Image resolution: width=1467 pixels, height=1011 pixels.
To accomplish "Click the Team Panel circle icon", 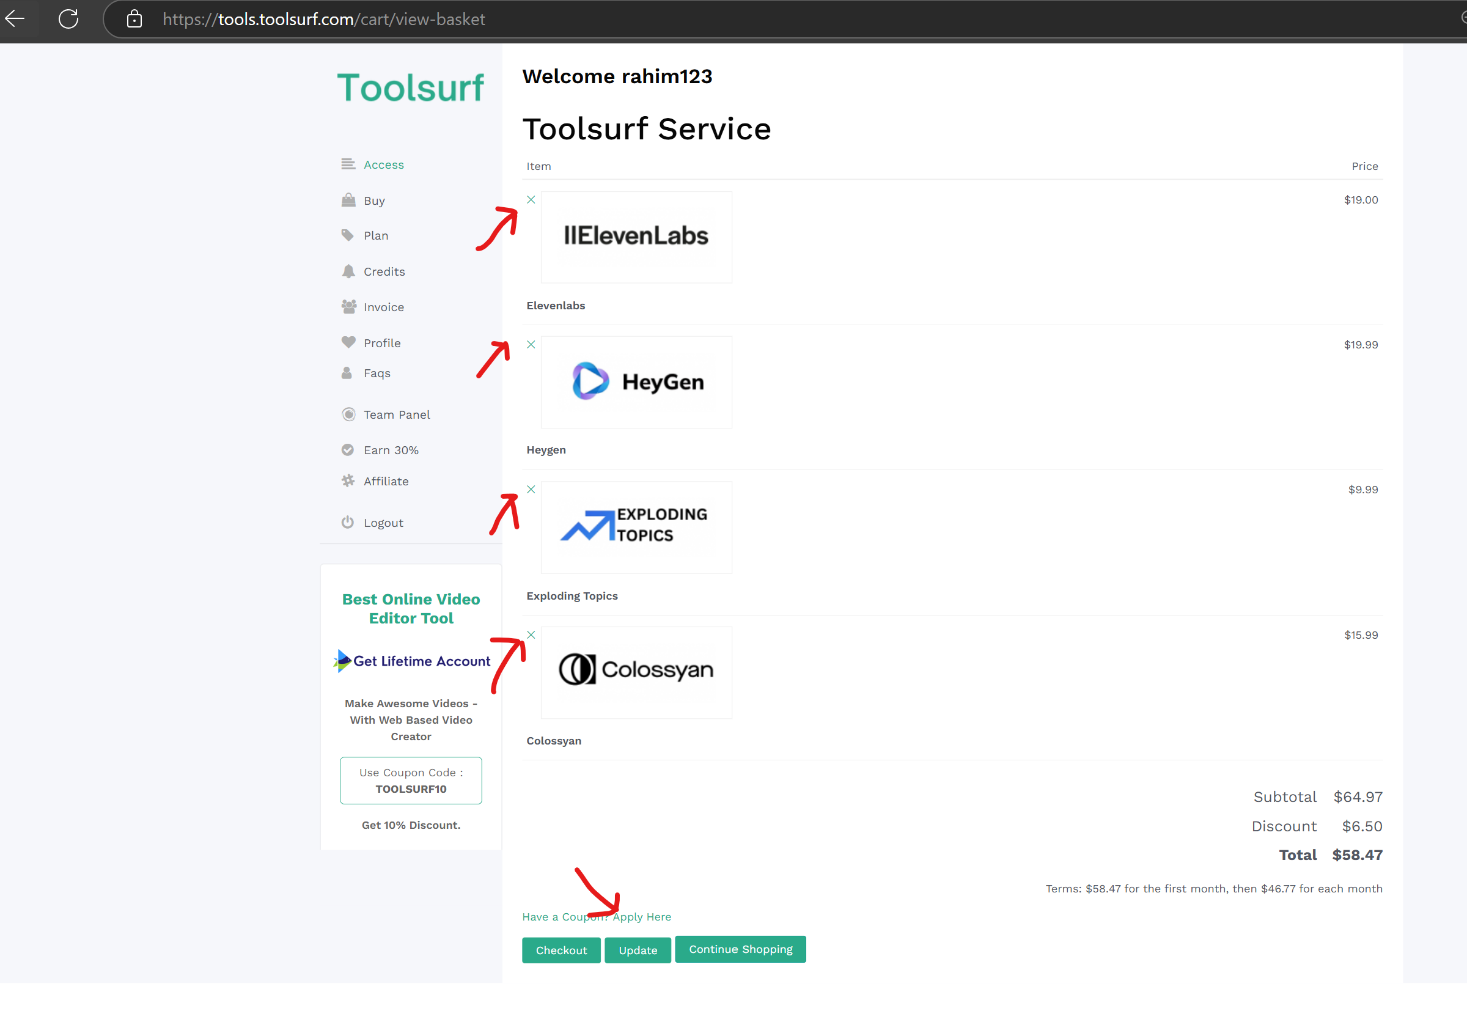I will pos(348,414).
